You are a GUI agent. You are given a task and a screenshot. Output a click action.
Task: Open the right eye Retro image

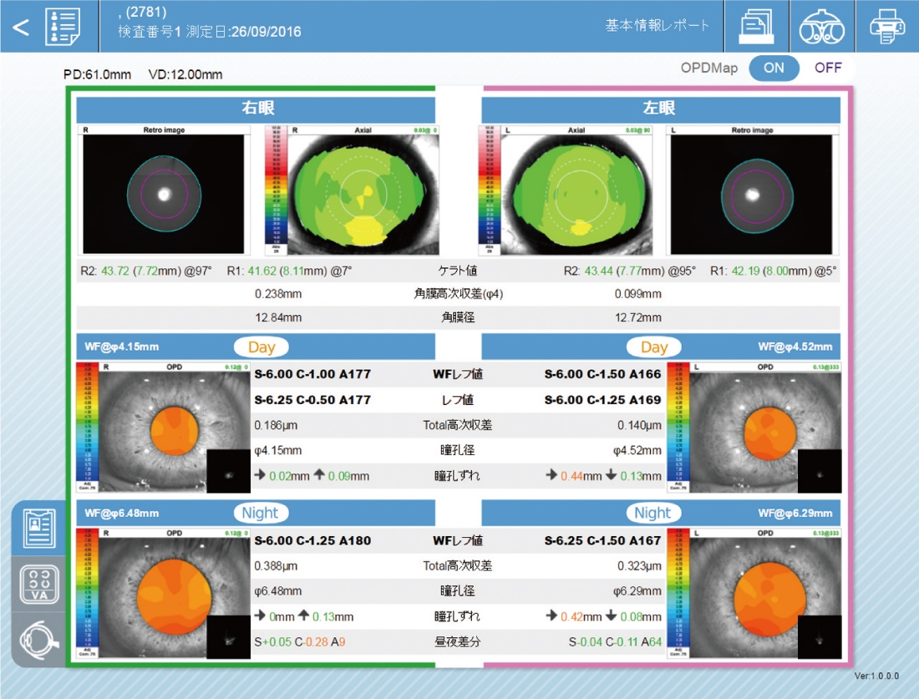coord(164,190)
